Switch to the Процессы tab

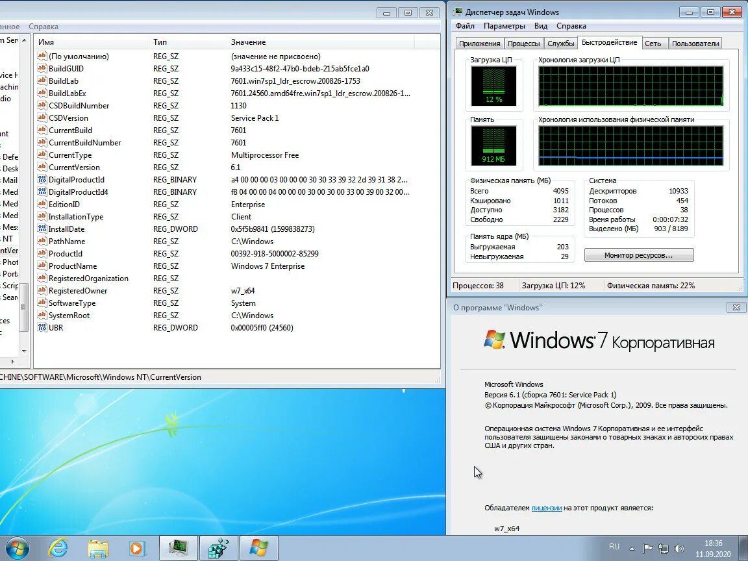tap(523, 44)
